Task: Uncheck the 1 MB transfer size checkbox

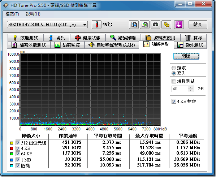Action: [x=18, y=160]
